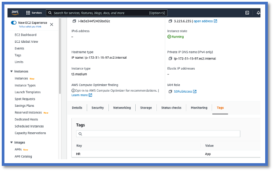
Task: Click the Value column header
Action: coord(209,146)
